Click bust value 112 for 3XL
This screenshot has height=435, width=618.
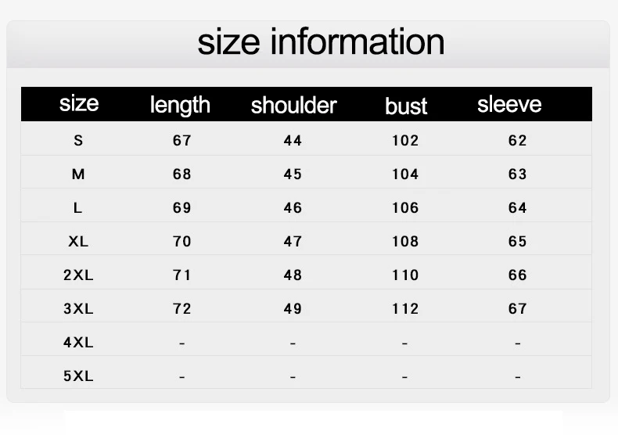pyautogui.click(x=405, y=308)
